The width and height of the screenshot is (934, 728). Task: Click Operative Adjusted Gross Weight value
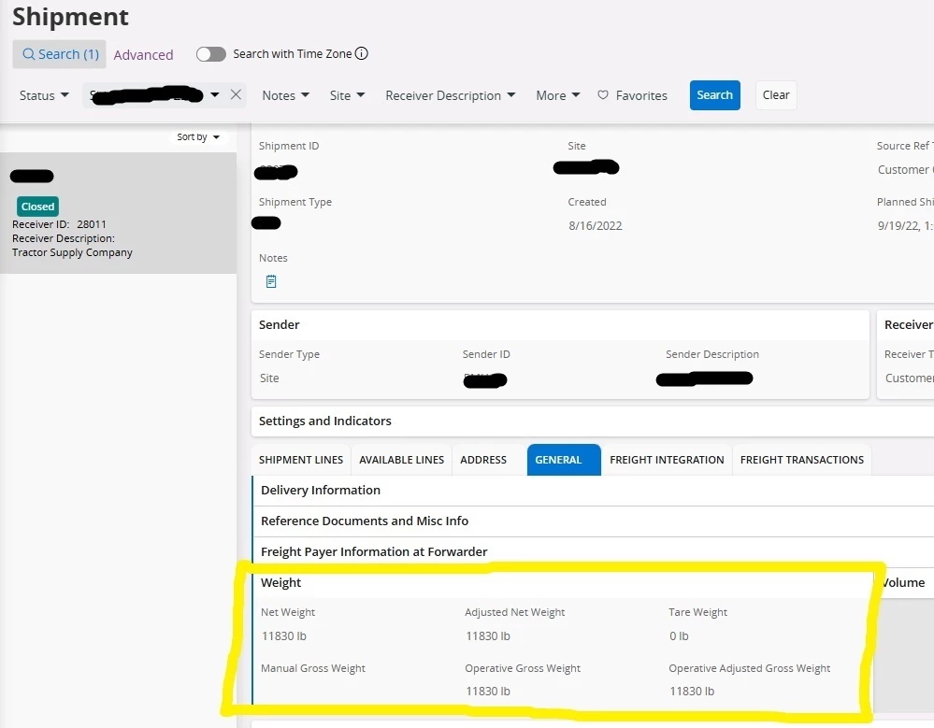click(x=692, y=692)
